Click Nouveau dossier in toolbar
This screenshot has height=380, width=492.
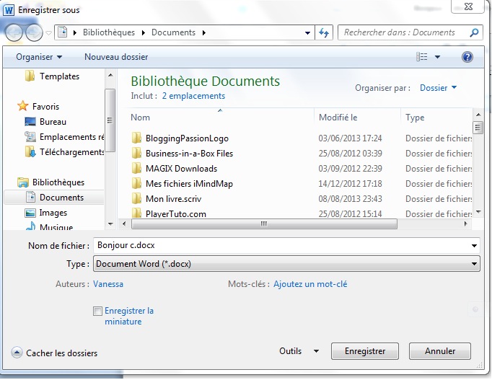coord(116,56)
